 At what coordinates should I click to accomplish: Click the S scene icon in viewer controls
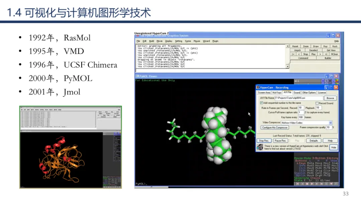tap(327, 184)
